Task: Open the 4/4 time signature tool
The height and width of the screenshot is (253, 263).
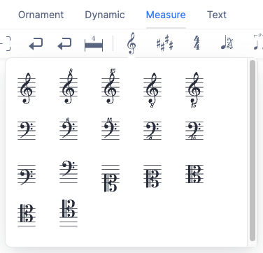Action: coord(197,43)
